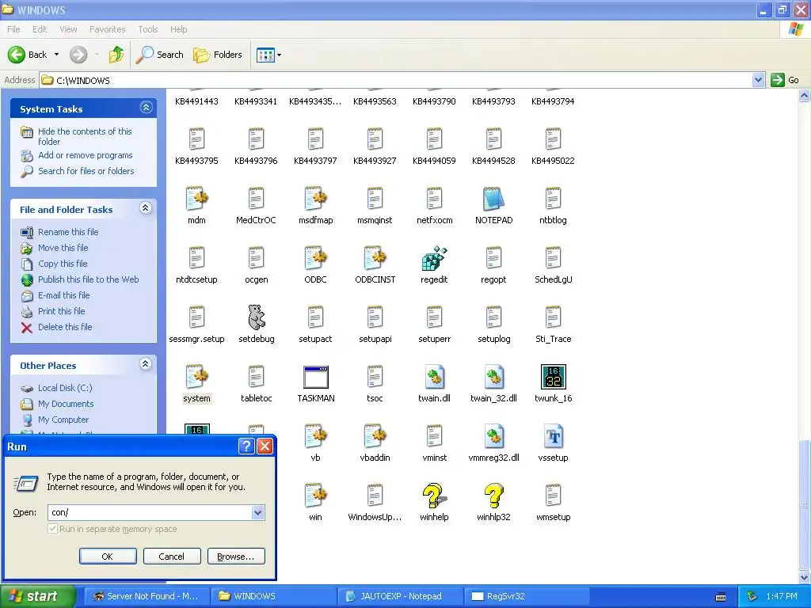The height and width of the screenshot is (608, 811).
Task: Select the twunk_16 file icon
Action: pyautogui.click(x=553, y=377)
